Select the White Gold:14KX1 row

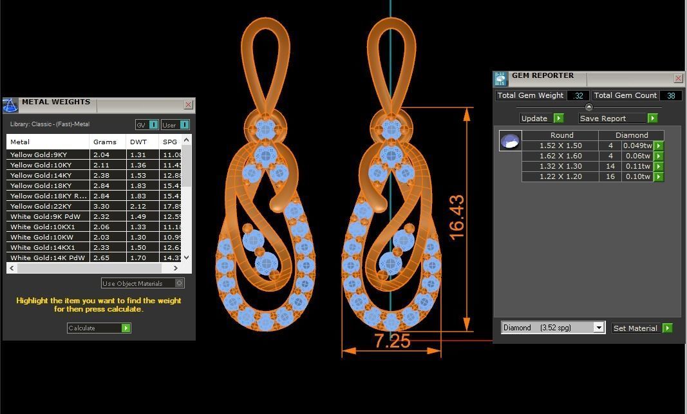coord(94,247)
